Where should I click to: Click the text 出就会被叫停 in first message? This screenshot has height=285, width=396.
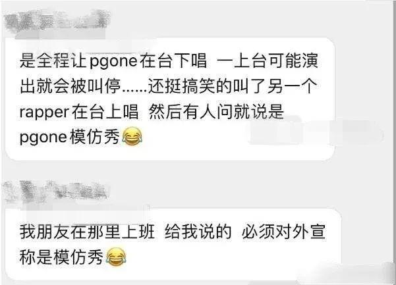[71, 86]
